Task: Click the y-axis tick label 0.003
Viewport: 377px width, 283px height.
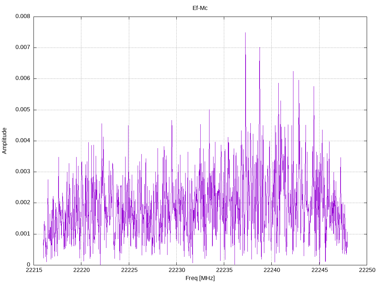Action: (23, 172)
